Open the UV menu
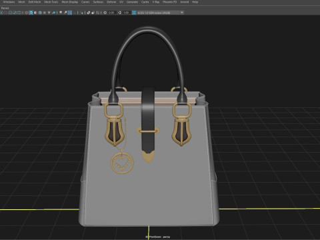Viewport: 320px width, 240px height. 121,2
